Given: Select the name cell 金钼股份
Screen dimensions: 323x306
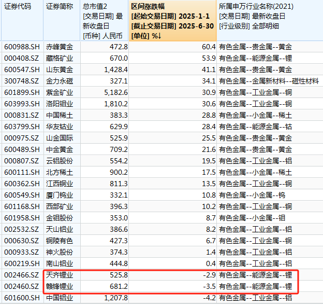Looking at the screenshot, I should (x=60, y=218).
